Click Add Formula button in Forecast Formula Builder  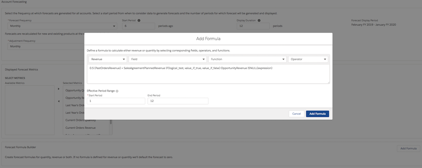pyautogui.click(x=408, y=149)
